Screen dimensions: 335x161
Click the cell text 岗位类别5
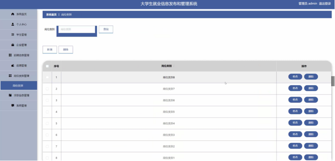click(x=169, y=112)
